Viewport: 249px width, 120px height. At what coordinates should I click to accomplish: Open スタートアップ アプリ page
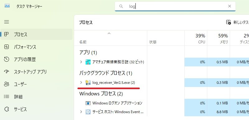pos(36,72)
